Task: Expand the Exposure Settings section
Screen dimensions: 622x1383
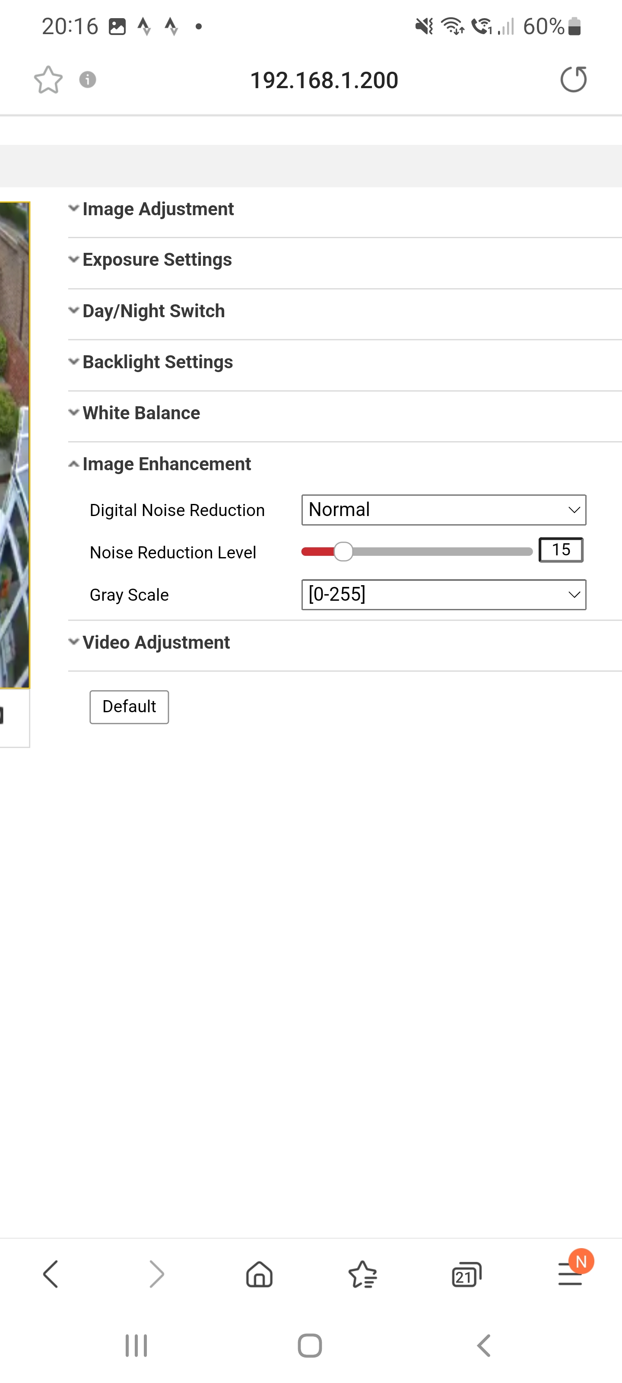Action: tap(157, 260)
